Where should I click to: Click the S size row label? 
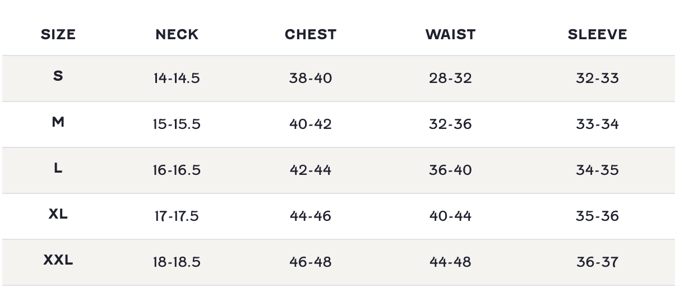click(x=58, y=76)
